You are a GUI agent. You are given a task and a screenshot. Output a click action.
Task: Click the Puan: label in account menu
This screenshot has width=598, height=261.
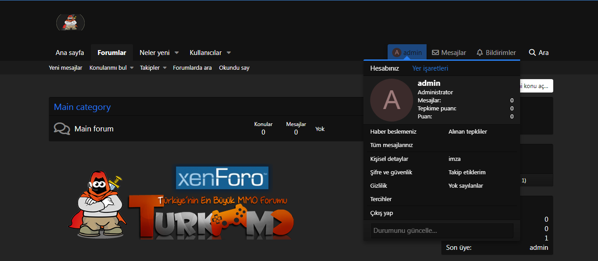point(425,117)
